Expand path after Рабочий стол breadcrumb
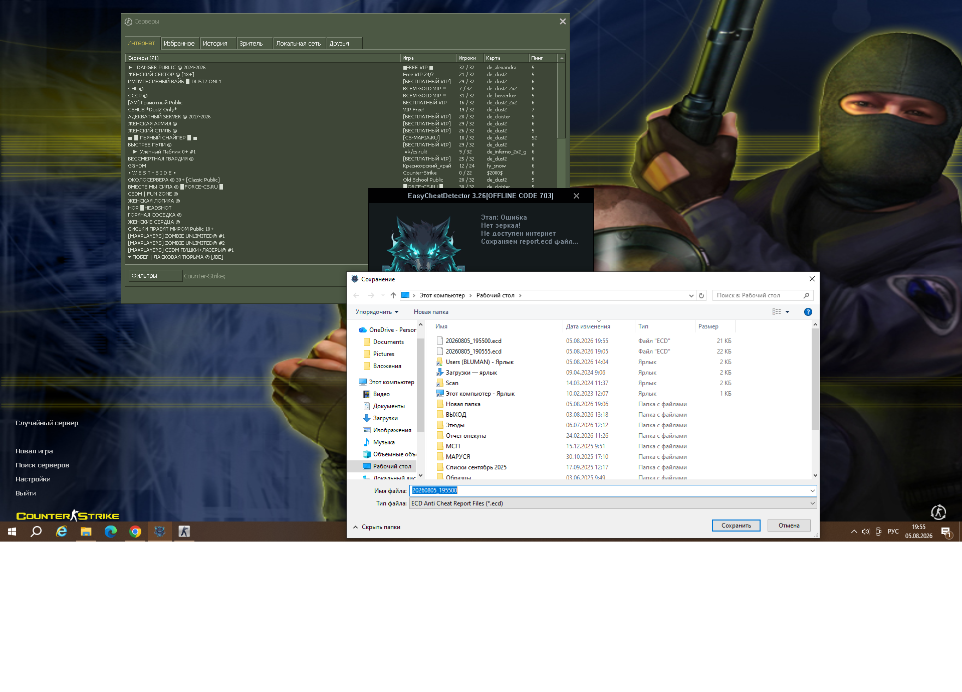The image size is (962, 692). [x=520, y=295]
